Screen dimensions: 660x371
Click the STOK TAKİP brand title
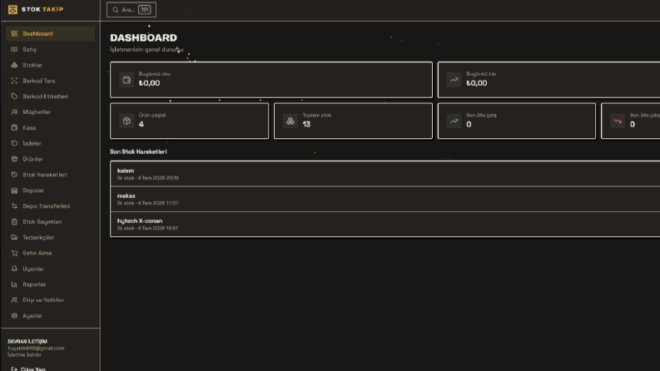[x=42, y=9]
